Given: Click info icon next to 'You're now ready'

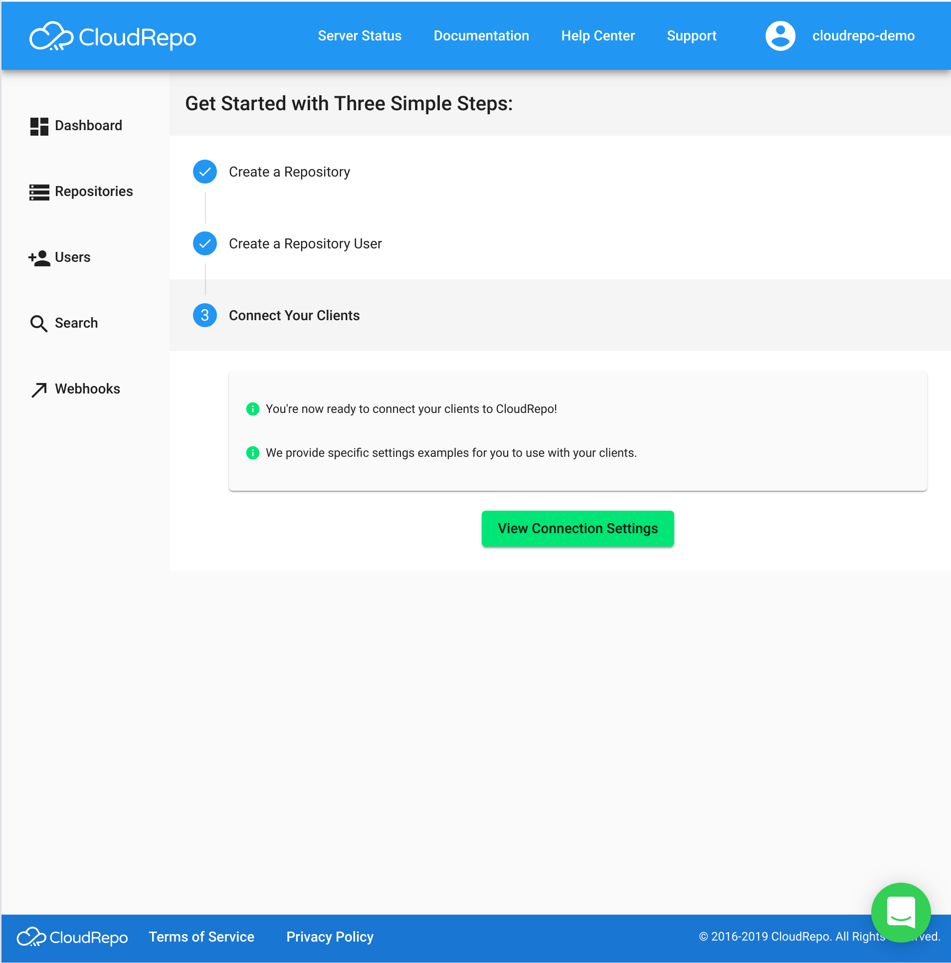Looking at the screenshot, I should click(x=253, y=409).
